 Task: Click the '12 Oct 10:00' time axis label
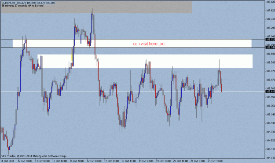pos(25,161)
